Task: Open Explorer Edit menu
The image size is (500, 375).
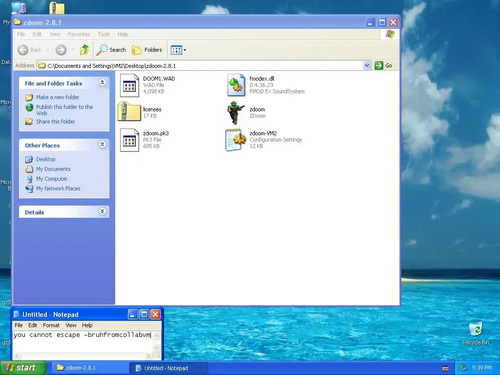Action: (37, 34)
